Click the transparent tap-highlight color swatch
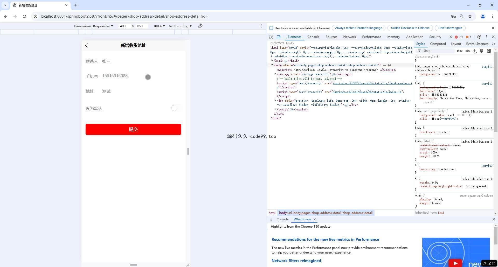 (x=467, y=186)
